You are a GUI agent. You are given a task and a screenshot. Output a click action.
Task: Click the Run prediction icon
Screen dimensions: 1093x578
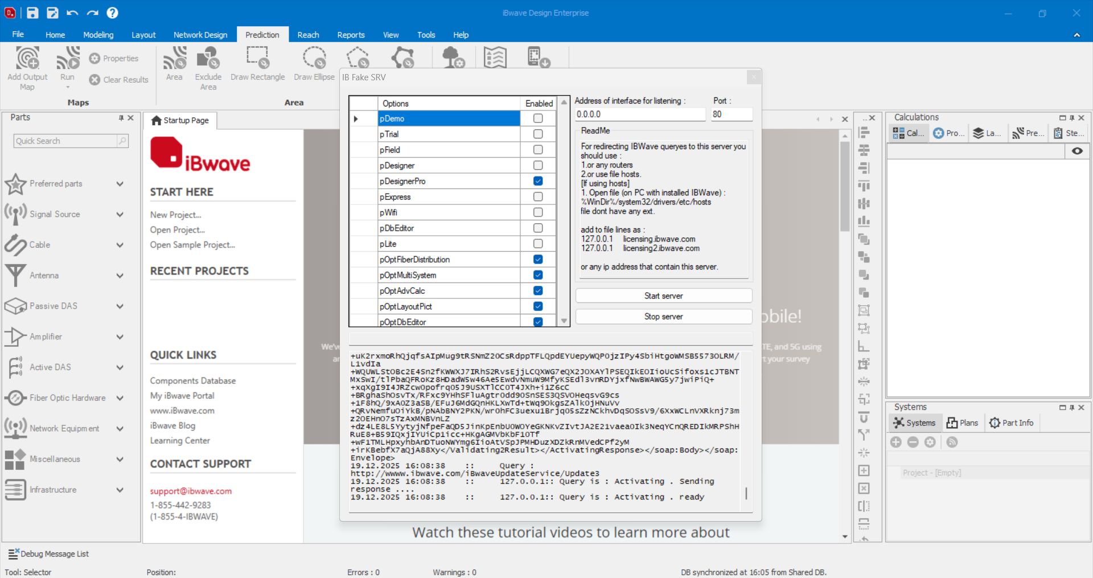[x=68, y=58]
